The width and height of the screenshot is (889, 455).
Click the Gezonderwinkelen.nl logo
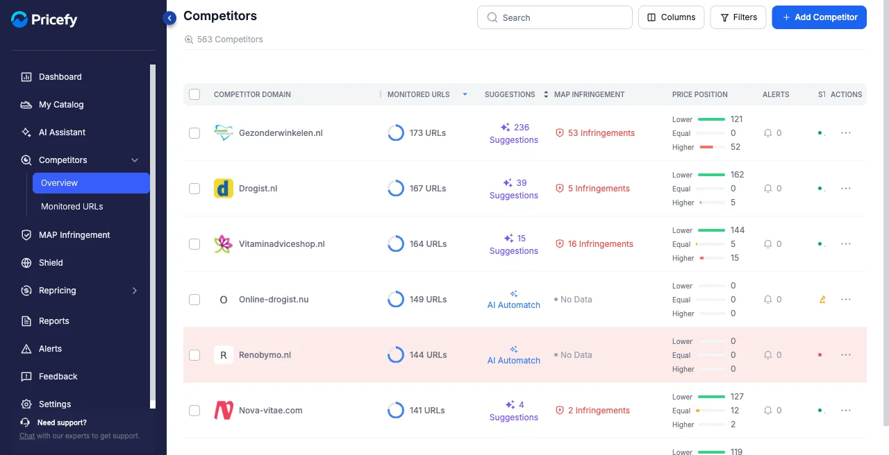click(x=224, y=133)
